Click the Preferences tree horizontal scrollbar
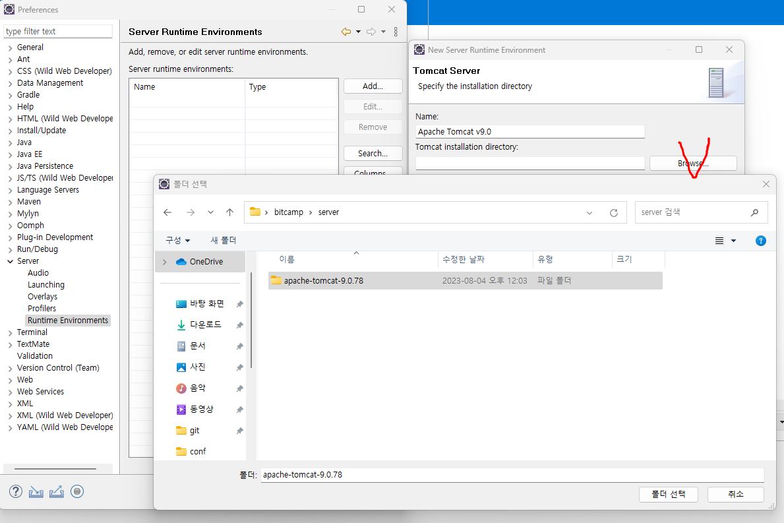784x523 pixels. (x=55, y=469)
